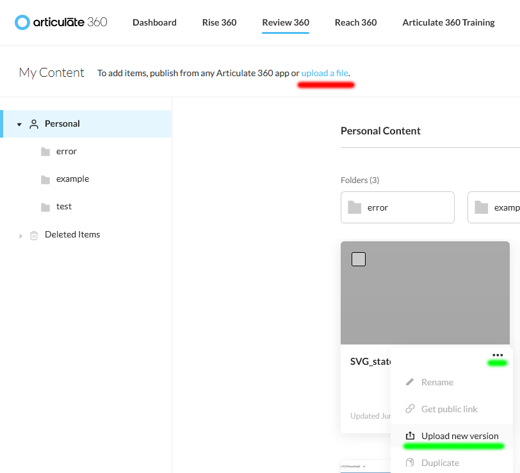Image resolution: width=520 pixels, height=473 pixels.
Task: Click the pencil Rename icon
Action: point(410,382)
